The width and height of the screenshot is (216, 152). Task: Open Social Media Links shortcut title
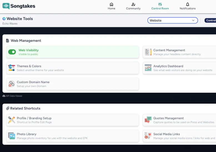pos(167,134)
